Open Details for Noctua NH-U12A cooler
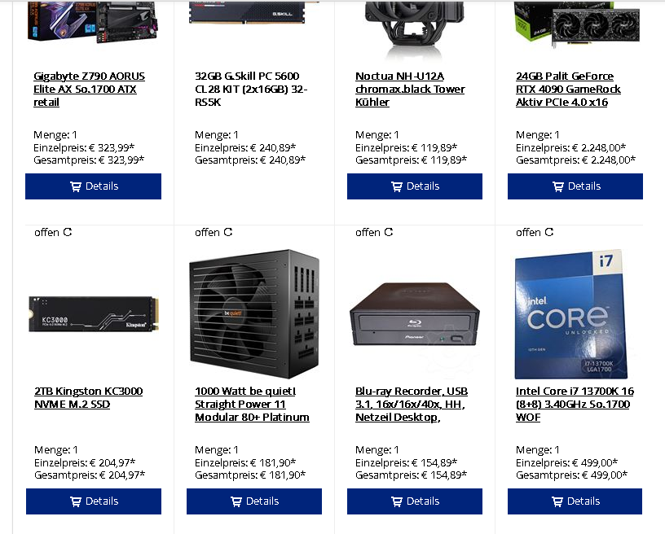Screen dimensions: 665x534 (x=415, y=186)
